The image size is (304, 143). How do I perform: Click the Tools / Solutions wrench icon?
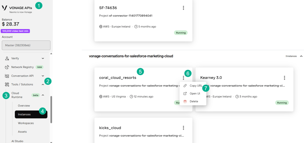tap(7, 84)
